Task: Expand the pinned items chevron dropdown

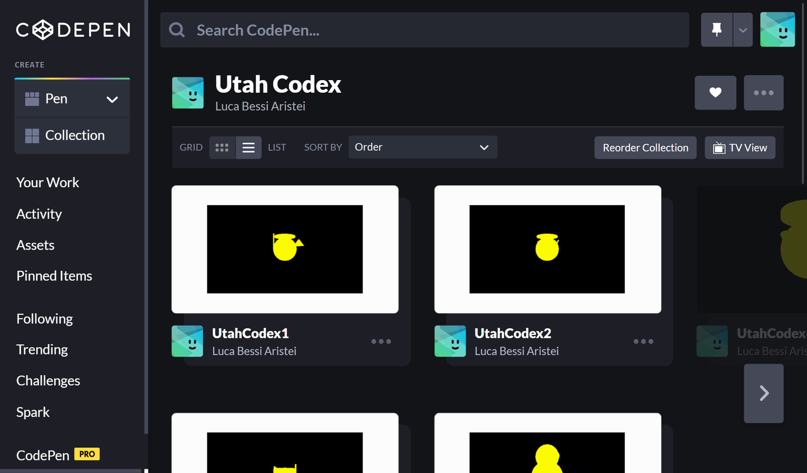Action: pyautogui.click(x=742, y=30)
